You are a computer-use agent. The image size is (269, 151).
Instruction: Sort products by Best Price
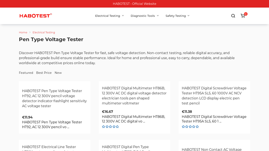[x=44, y=73]
